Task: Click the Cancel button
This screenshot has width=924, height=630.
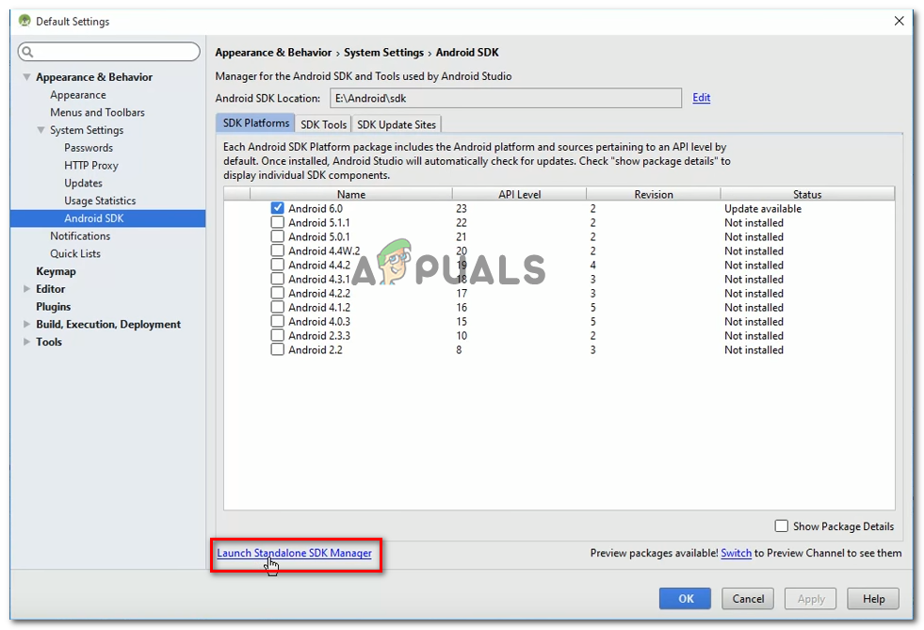Action: point(749,599)
